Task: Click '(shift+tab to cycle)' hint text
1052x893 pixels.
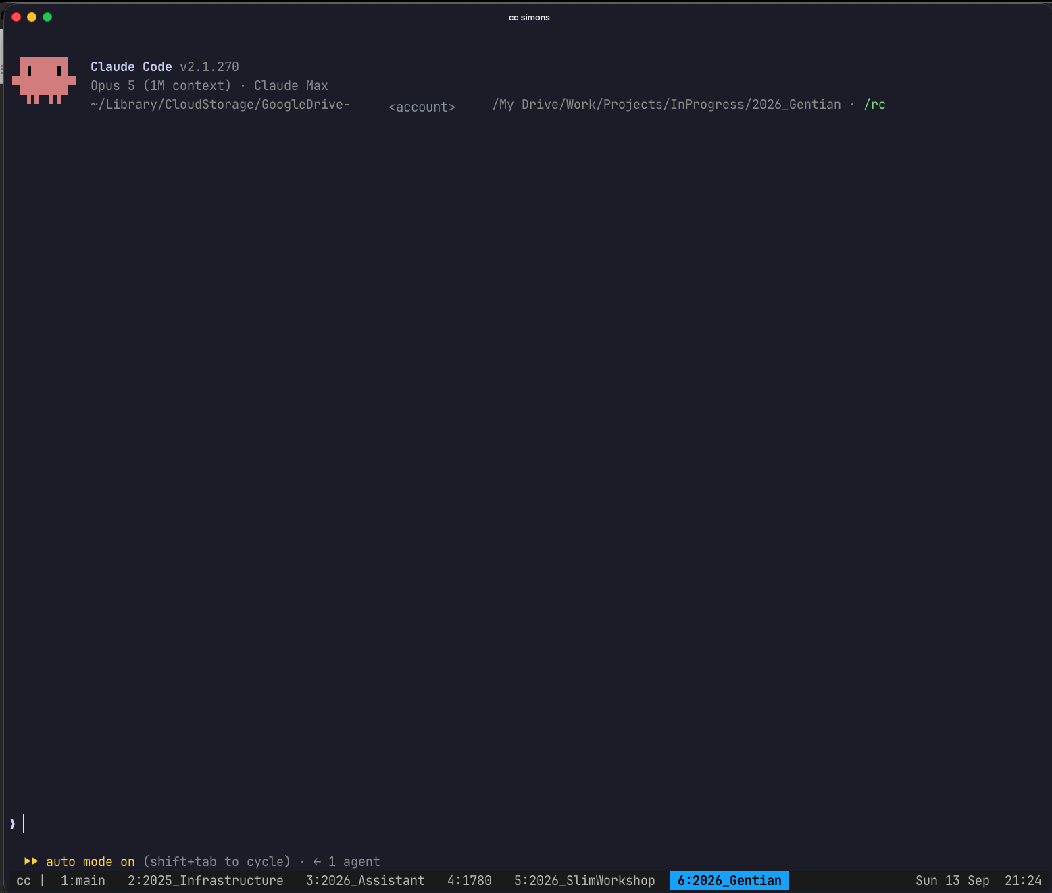Action: (217, 861)
